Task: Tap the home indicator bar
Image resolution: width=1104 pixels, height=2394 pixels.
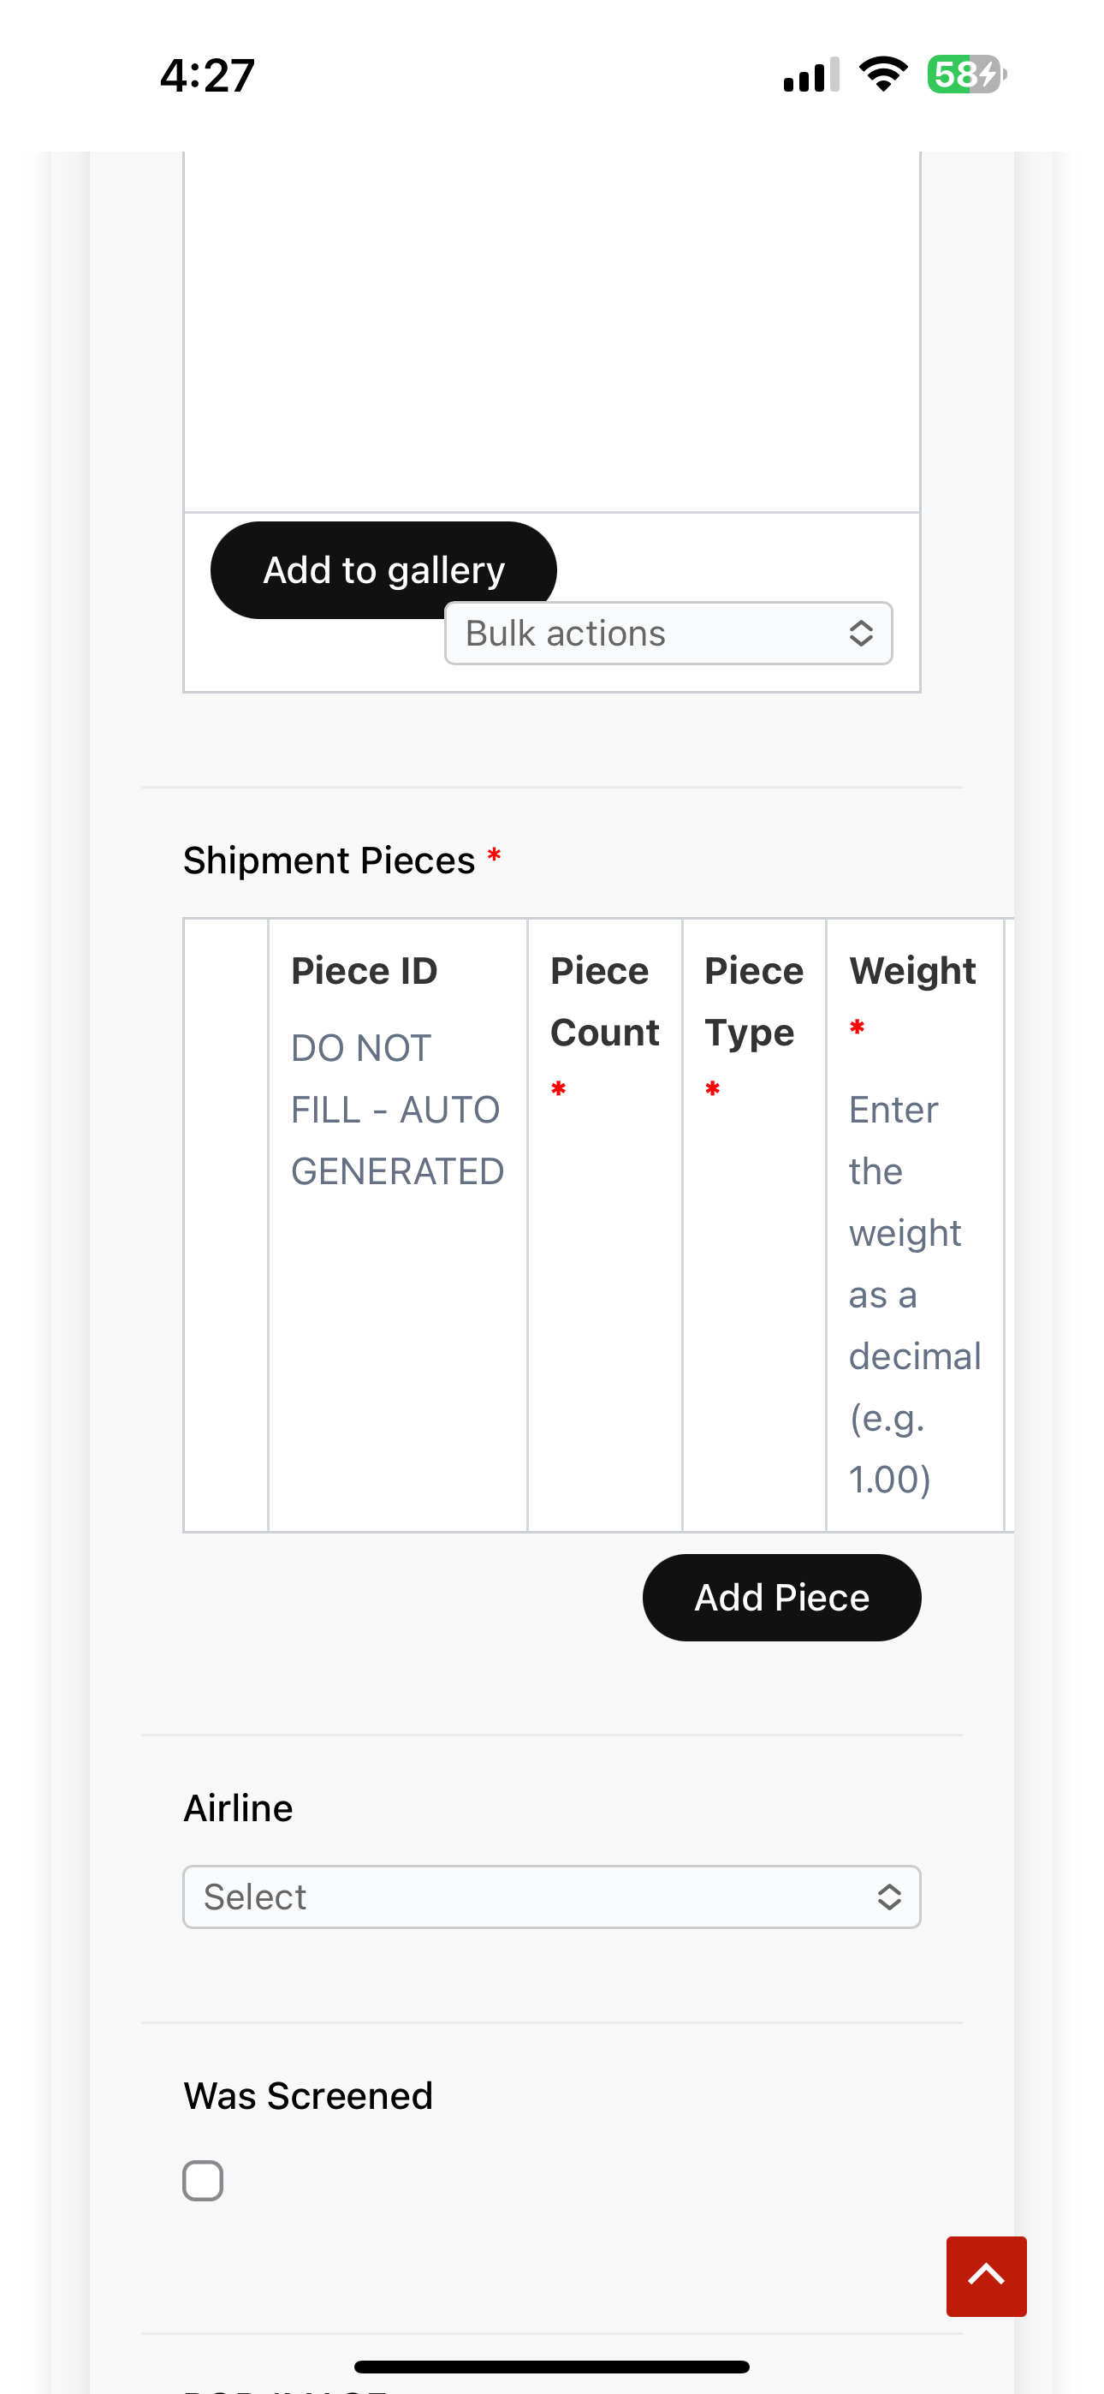Action: (x=552, y=2366)
